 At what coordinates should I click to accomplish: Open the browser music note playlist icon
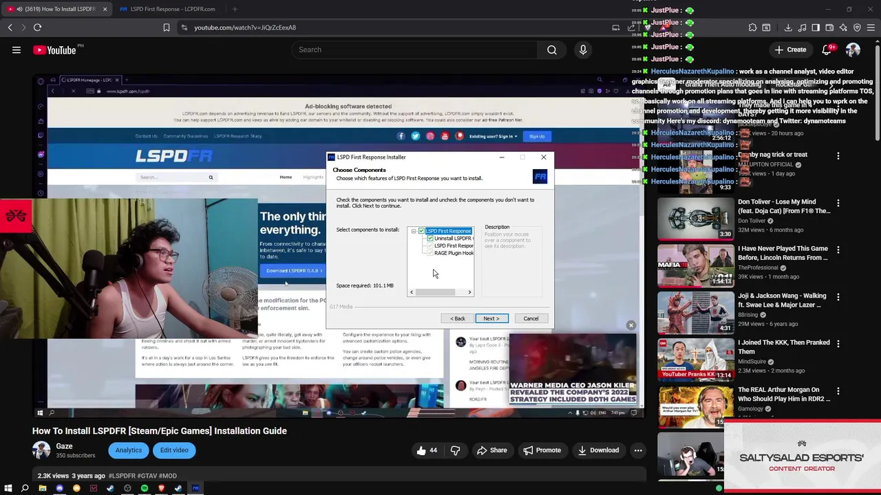coord(802,27)
